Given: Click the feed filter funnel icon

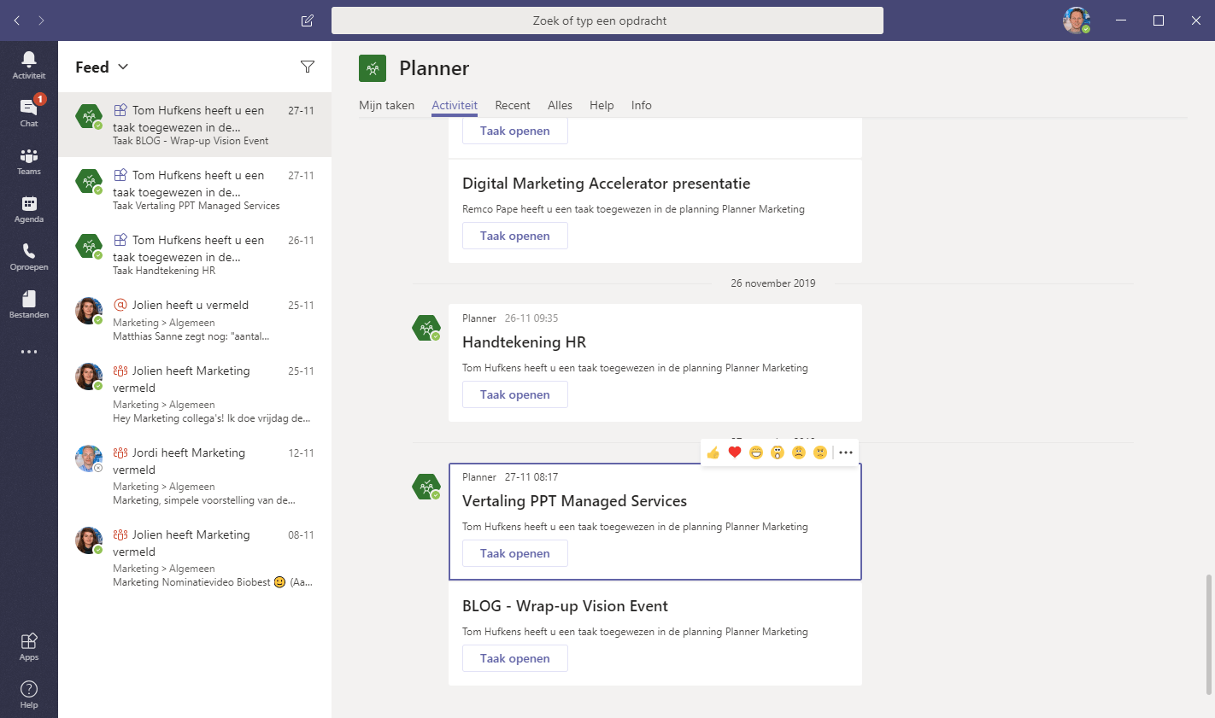Looking at the screenshot, I should point(308,67).
